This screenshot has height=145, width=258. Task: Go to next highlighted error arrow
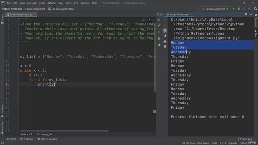[x=154, y=20]
